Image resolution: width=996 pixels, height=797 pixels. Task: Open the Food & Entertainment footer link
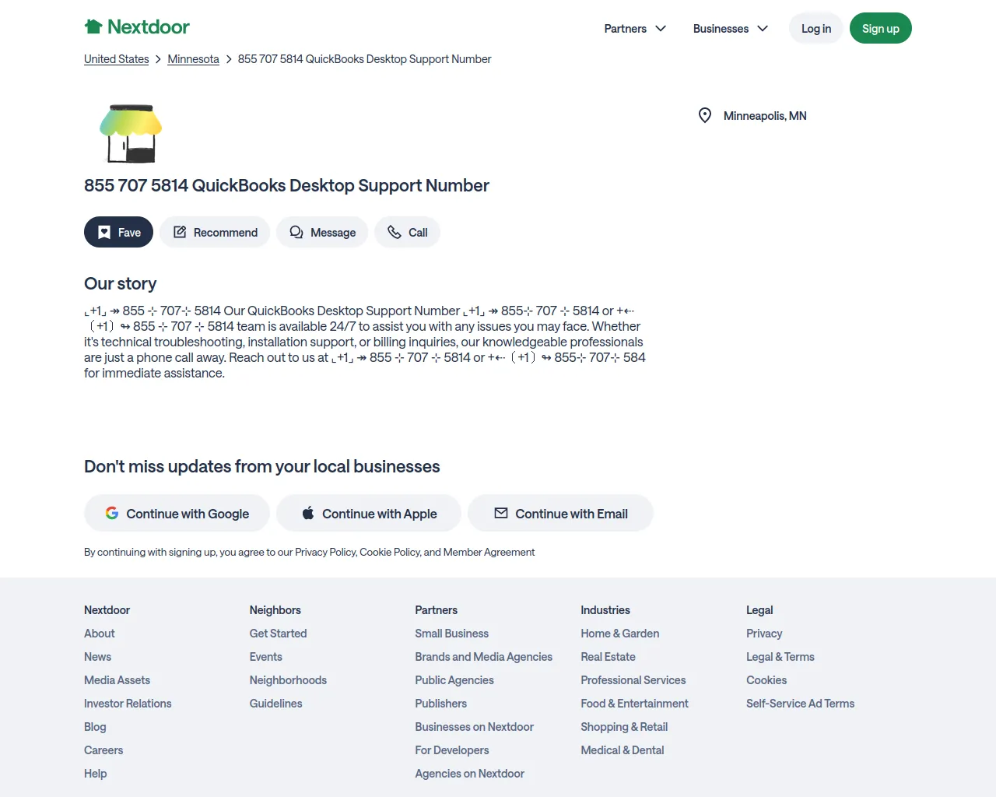[635, 704]
